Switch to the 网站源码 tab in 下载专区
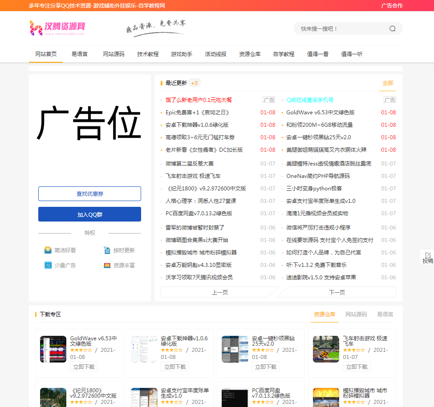The height and width of the screenshot is (407, 434). click(x=355, y=314)
